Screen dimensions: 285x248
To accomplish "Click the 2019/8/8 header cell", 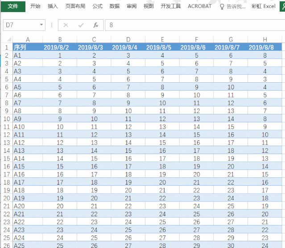I will 265,47.
